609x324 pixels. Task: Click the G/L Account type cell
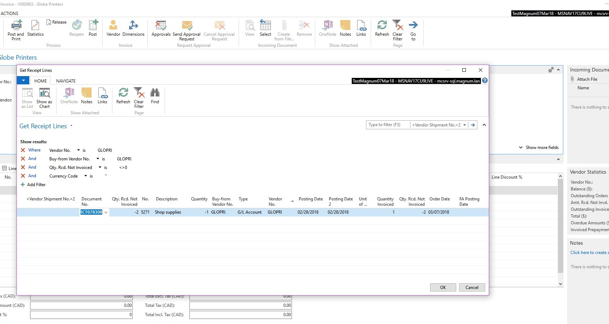pyautogui.click(x=249, y=212)
